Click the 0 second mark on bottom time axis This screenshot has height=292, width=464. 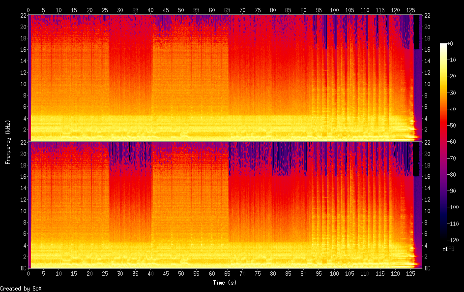[29, 274]
